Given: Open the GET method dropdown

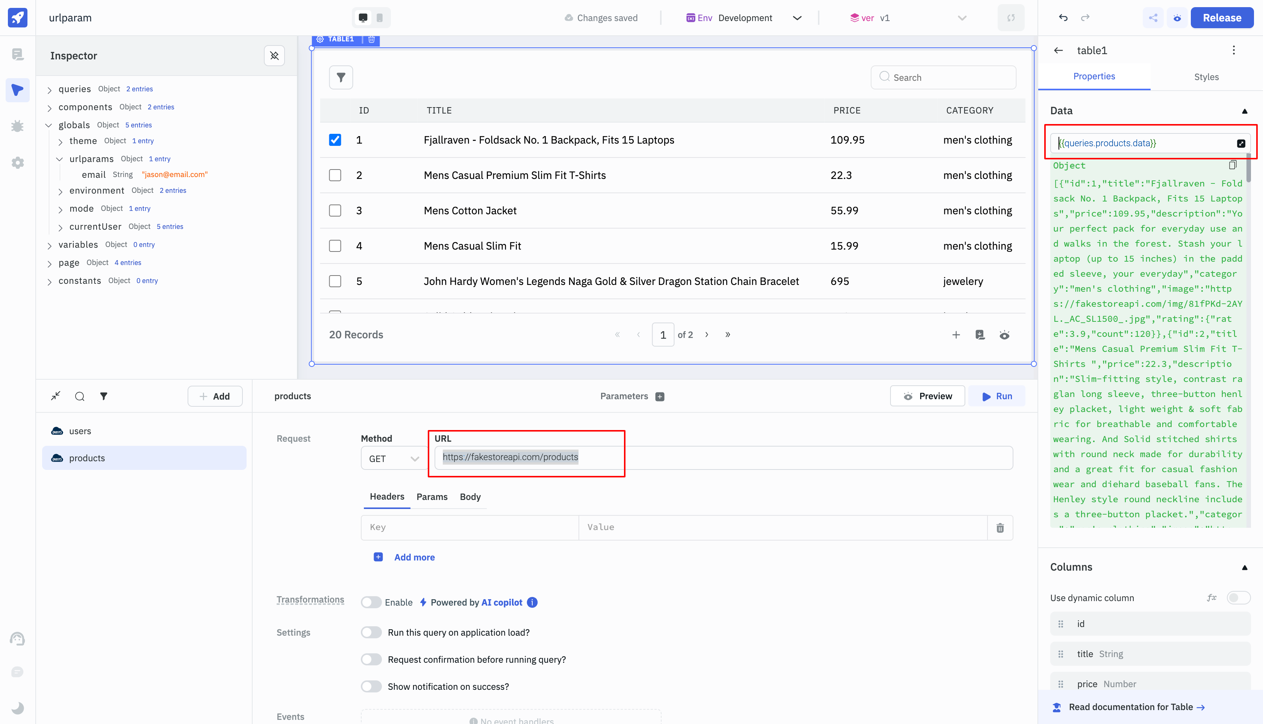Looking at the screenshot, I should tap(393, 459).
